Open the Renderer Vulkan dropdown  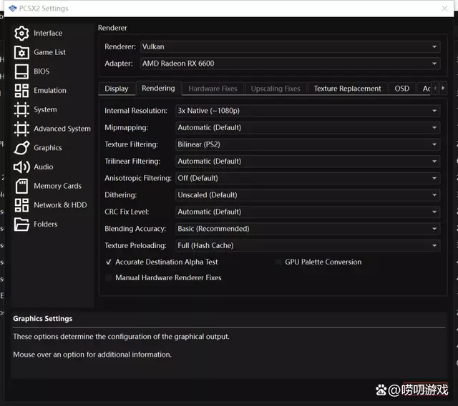290,47
